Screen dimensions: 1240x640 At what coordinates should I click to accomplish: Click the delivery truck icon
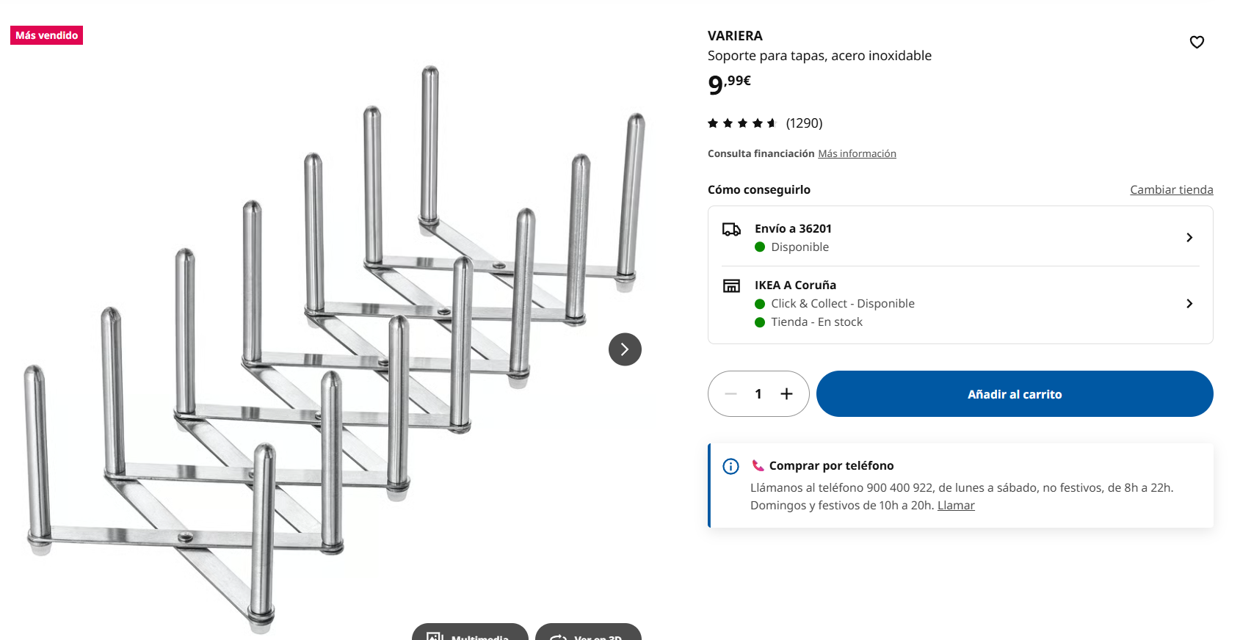[731, 230]
